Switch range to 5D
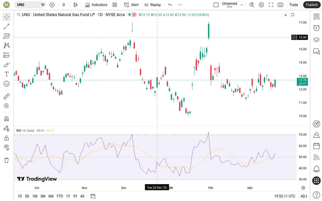 click(x=27, y=196)
